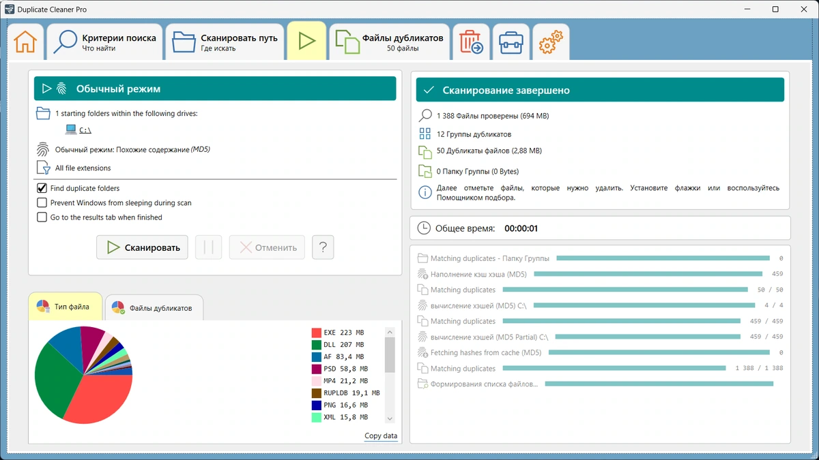819x460 pixels.
Task: Click the Fetching hashes from cache progress bar
Action: pos(659,352)
